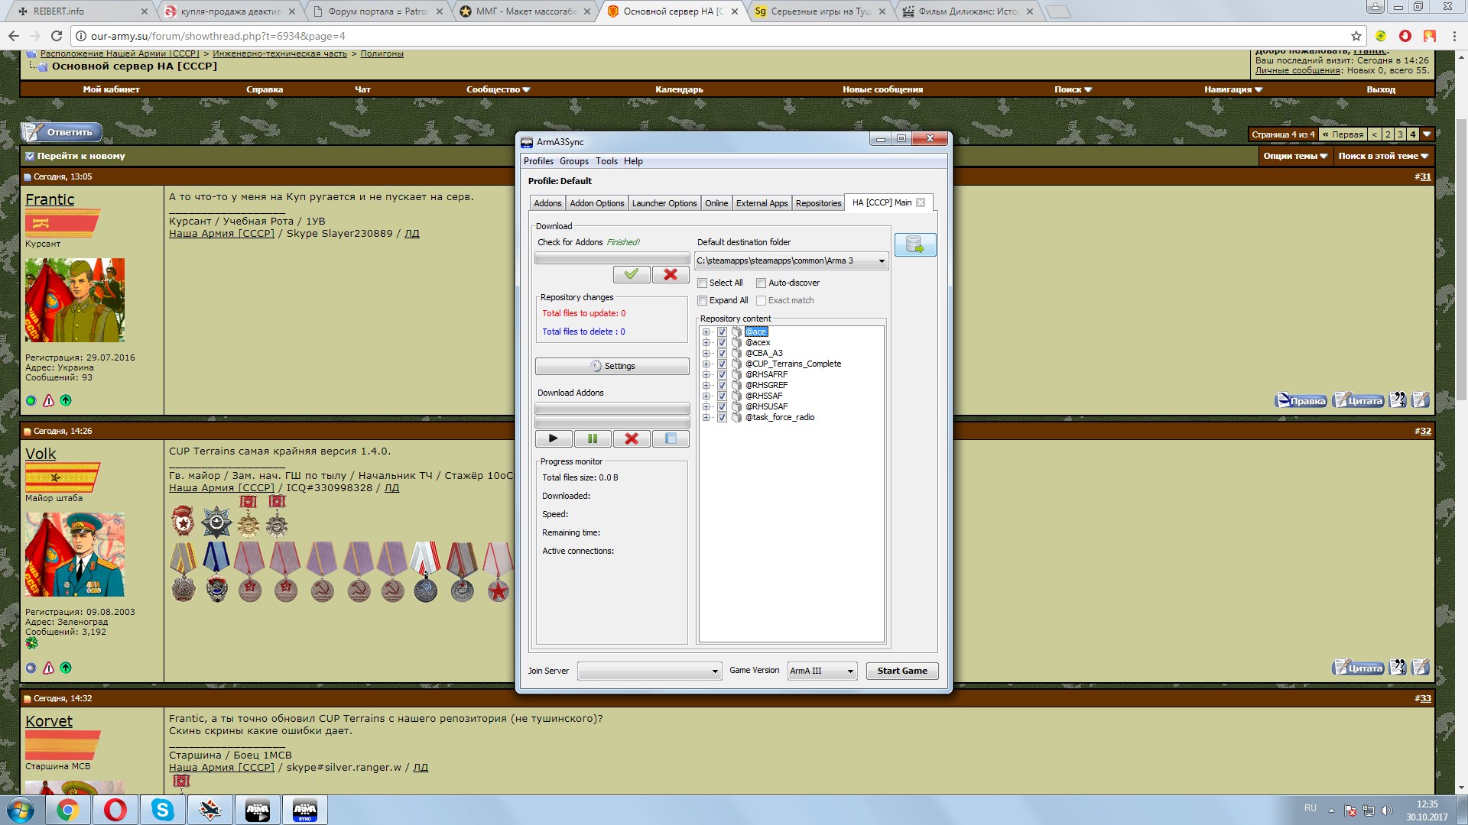
Task: Open the Arma 3 launcher taskbar icon
Action: click(x=257, y=810)
